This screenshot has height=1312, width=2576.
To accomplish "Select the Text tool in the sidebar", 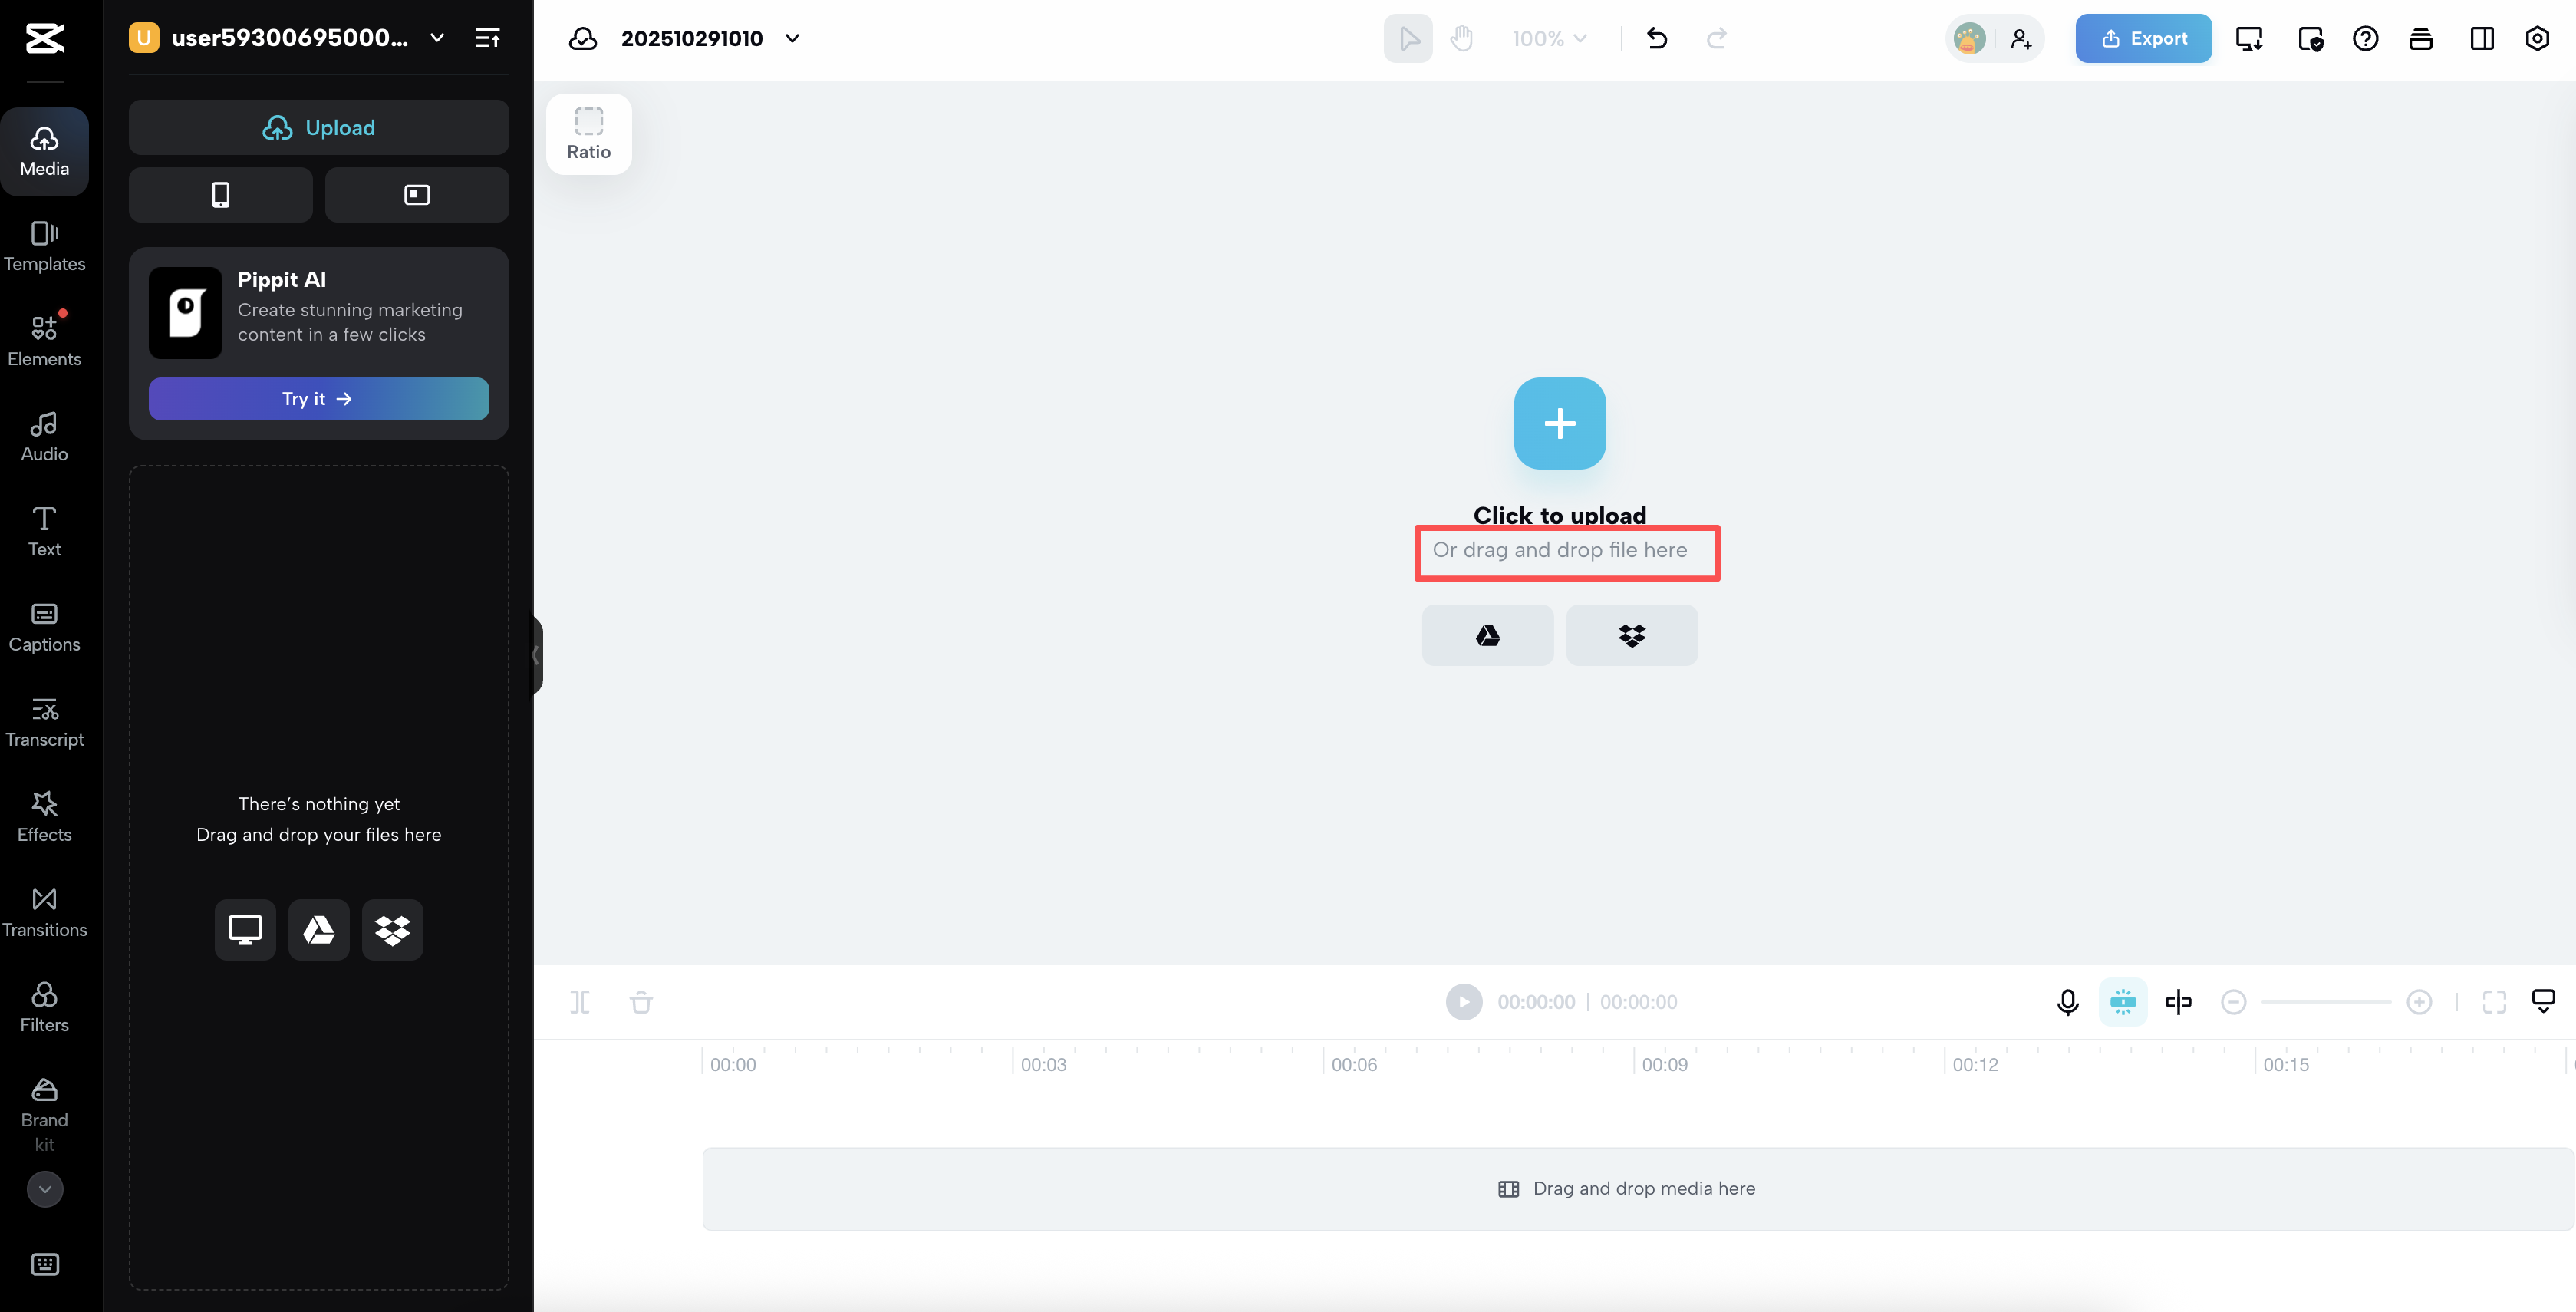I will pyautogui.click(x=44, y=531).
